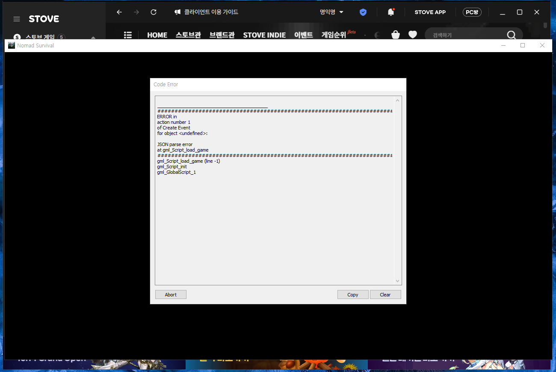Click the blue shield security icon

(x=363, y=12)
